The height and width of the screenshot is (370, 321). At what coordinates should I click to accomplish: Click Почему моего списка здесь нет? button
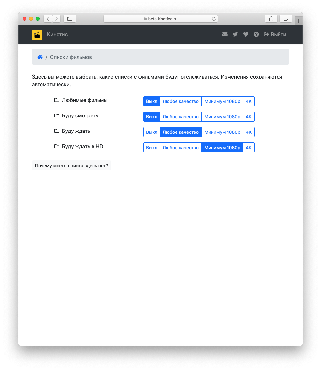(x=72, y=166)
